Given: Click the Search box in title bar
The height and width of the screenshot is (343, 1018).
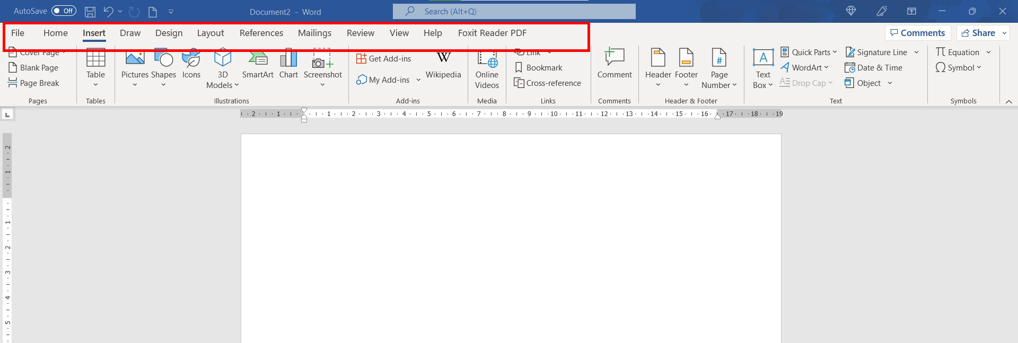Looking at the screenshot, I should (x=514, y=11).
